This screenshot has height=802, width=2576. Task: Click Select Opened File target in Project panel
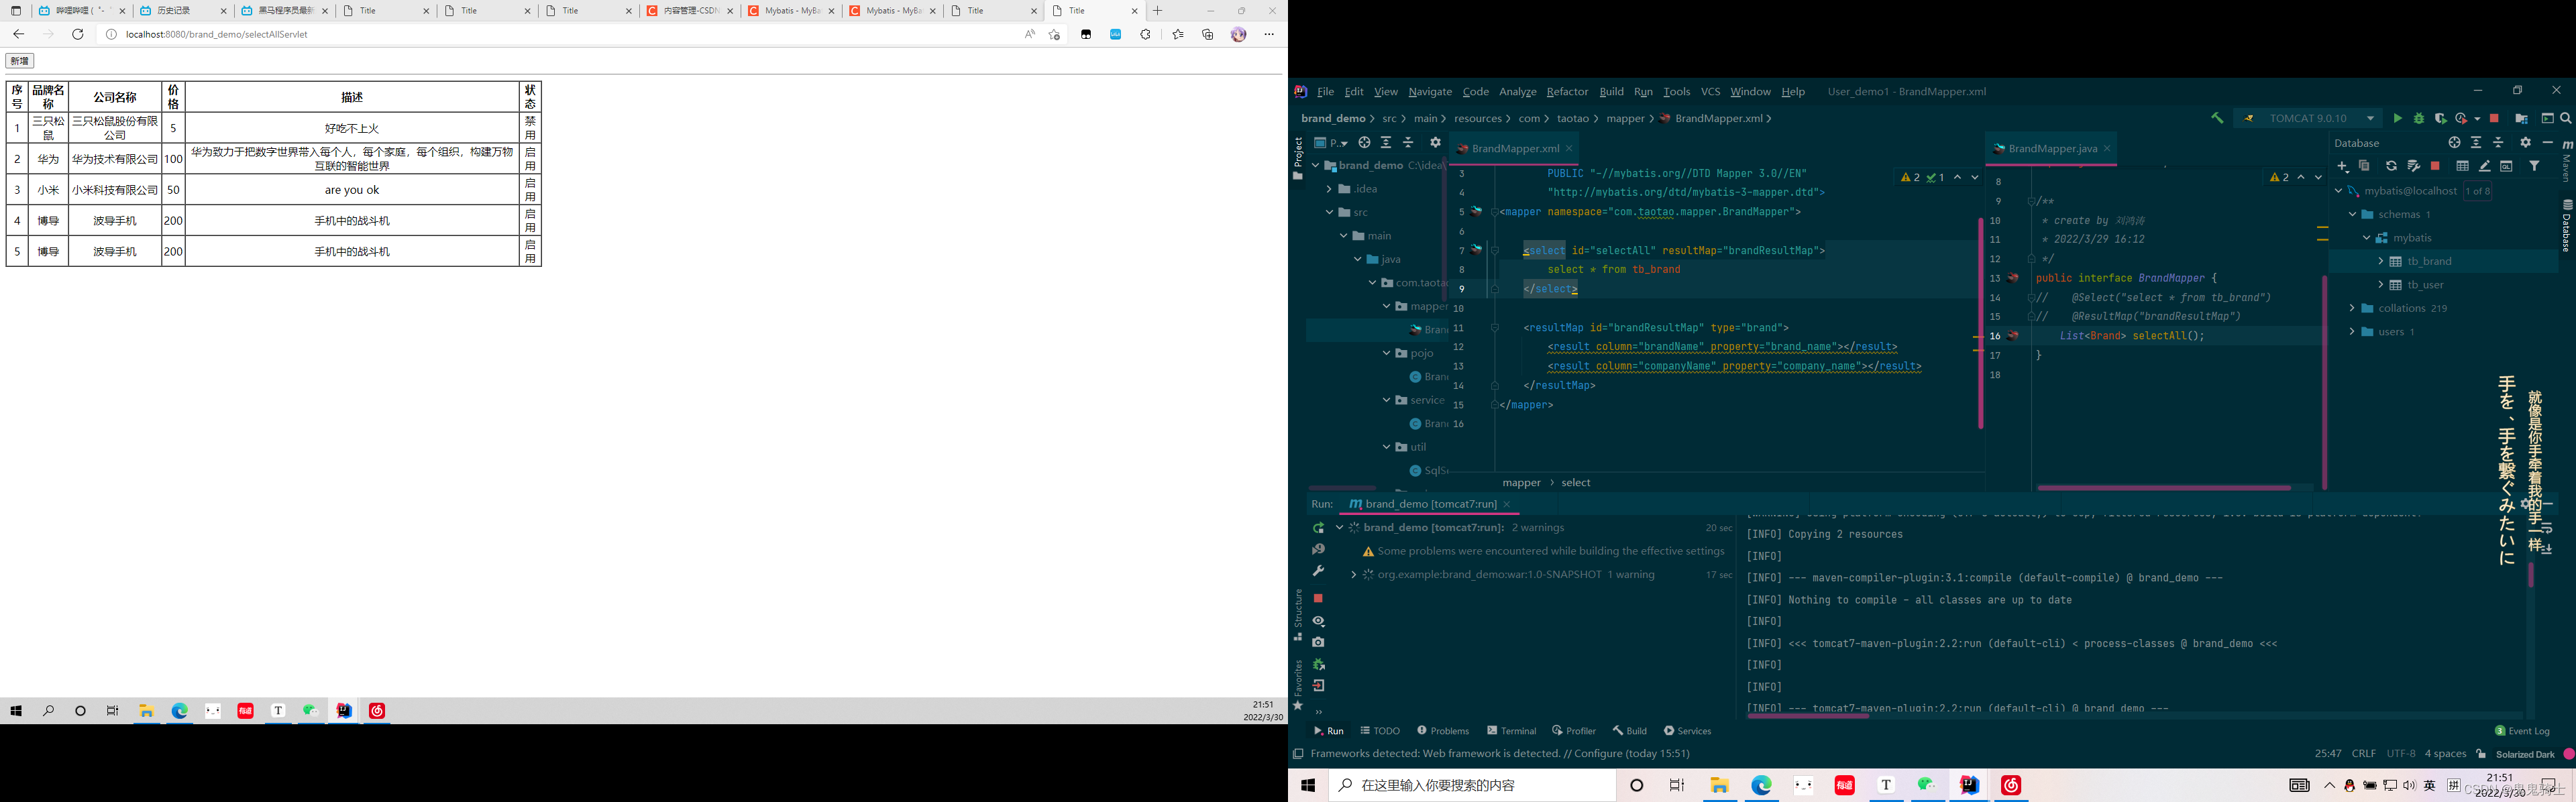tap(1364, 142)
